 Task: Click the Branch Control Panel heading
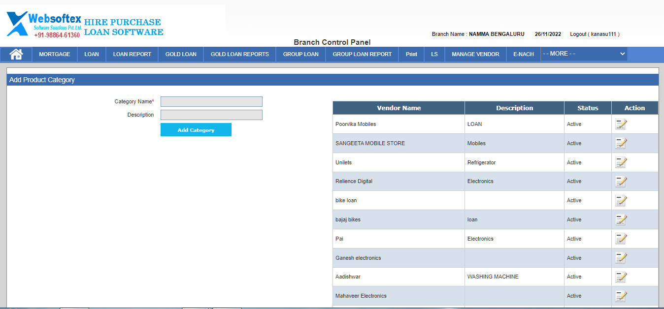pos(332,42)
